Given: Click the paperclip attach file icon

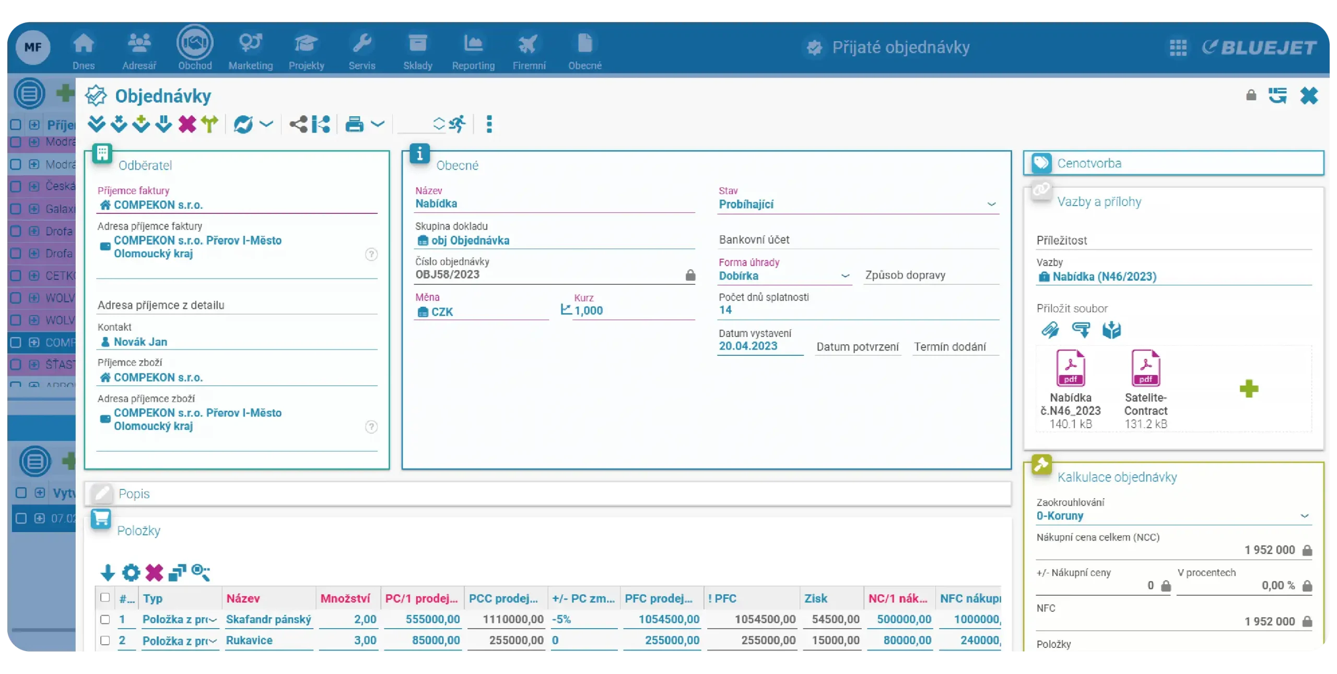Looking at the screenshot, I should pyautogui.click(x=1050, y=330).
